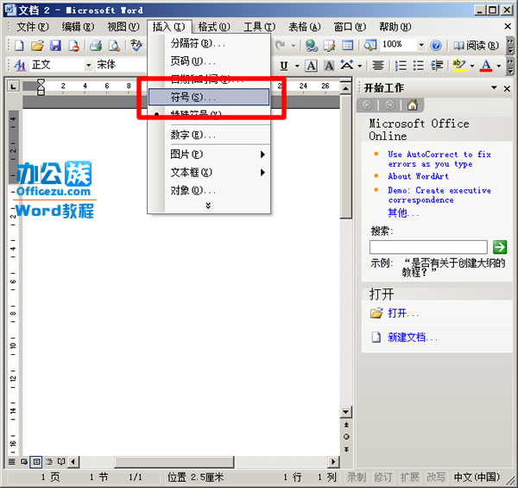Click the New Blank Document icon
The width and height of the screenshot is (518, 488).
pyautogui.click(x=19, y=45)
